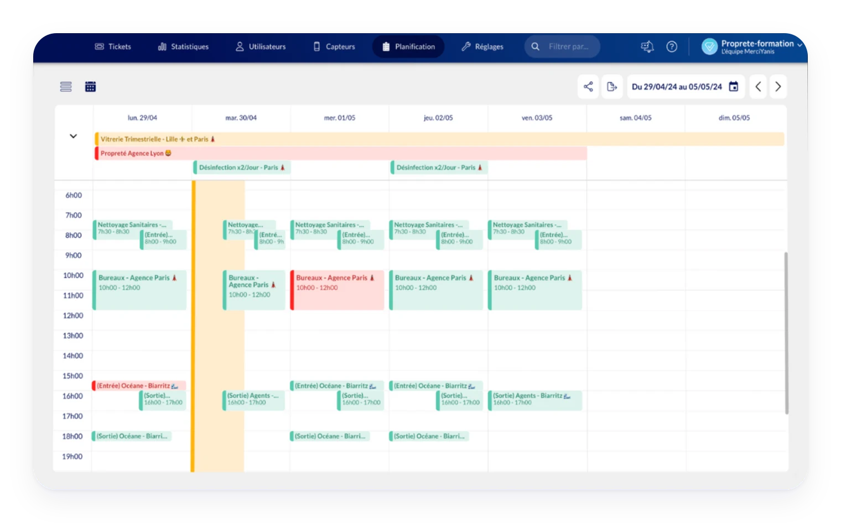The image size is (841, 523).
Task: Go to the Utilisateurs tab
Action: [x=261, y=47]
